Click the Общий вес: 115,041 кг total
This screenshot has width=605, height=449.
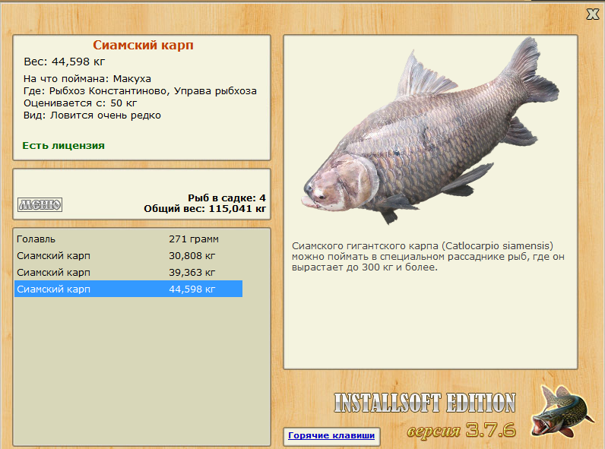[205, 209]
